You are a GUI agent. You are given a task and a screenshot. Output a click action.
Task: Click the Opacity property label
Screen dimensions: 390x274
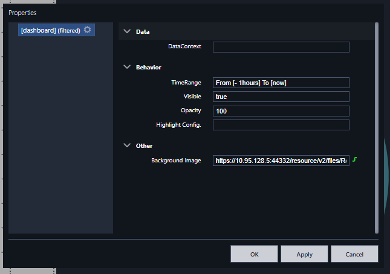[x=190, y=110]
